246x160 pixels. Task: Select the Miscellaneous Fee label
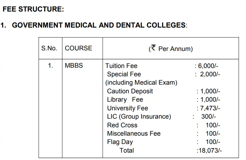coord(134,134)
